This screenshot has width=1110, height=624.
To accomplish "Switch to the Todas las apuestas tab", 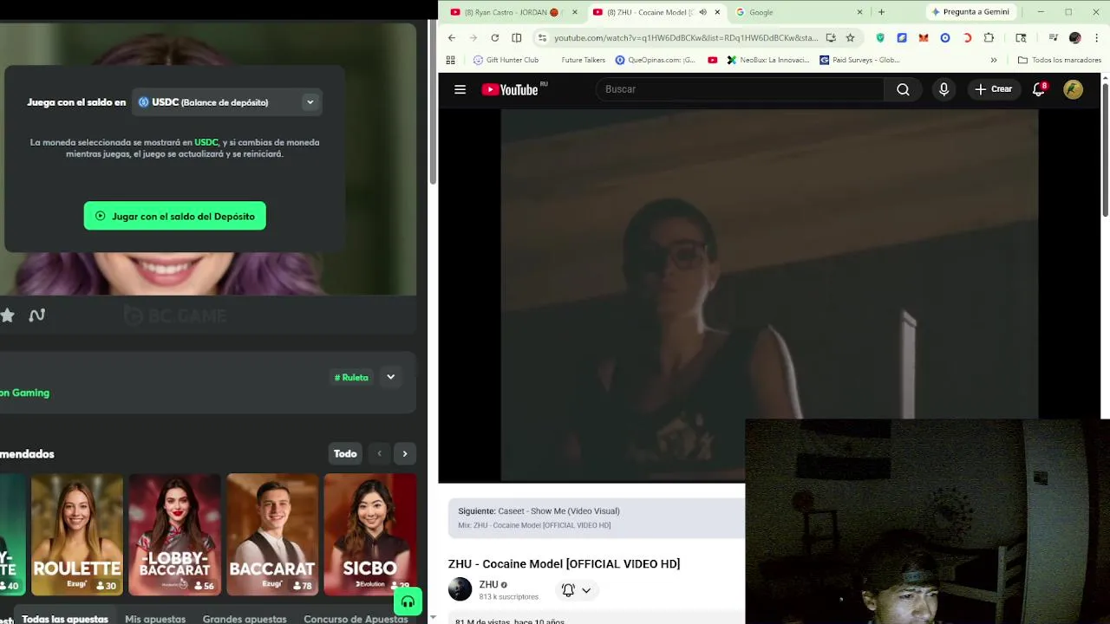I will coord(65,619).
